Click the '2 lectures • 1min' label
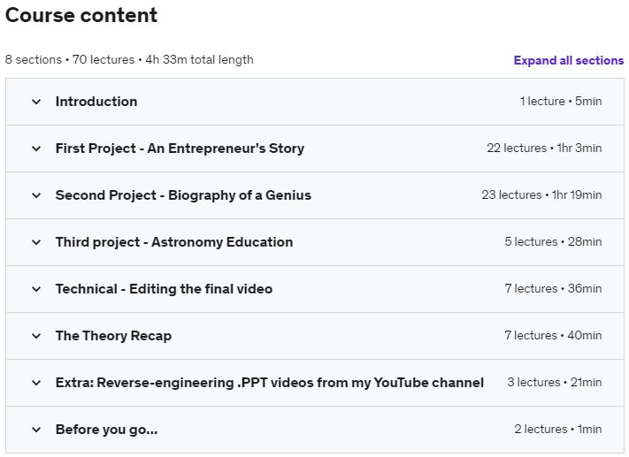 click(558, 429)
